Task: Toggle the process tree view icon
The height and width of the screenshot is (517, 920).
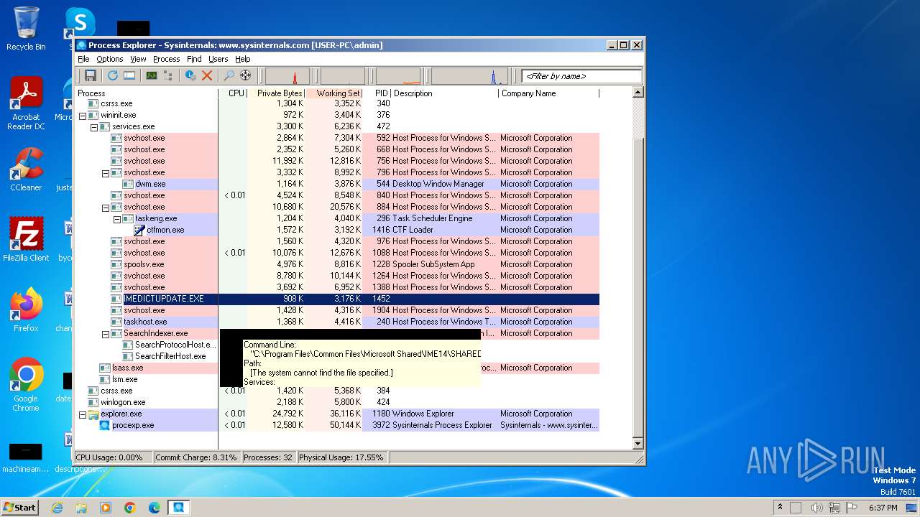Action: click(168, 75)
